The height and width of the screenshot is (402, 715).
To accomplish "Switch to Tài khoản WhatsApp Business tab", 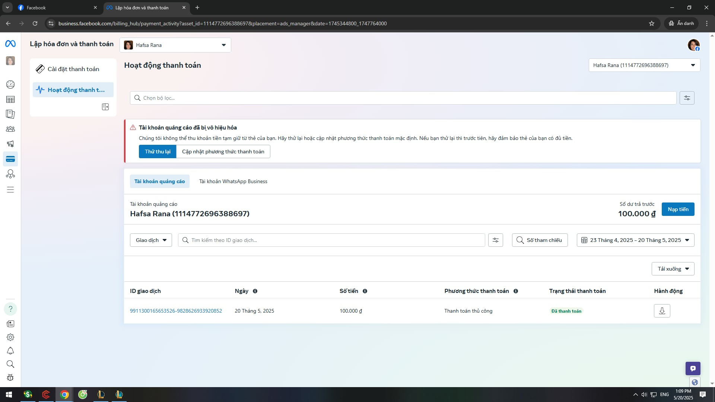I will click(233, 181).
